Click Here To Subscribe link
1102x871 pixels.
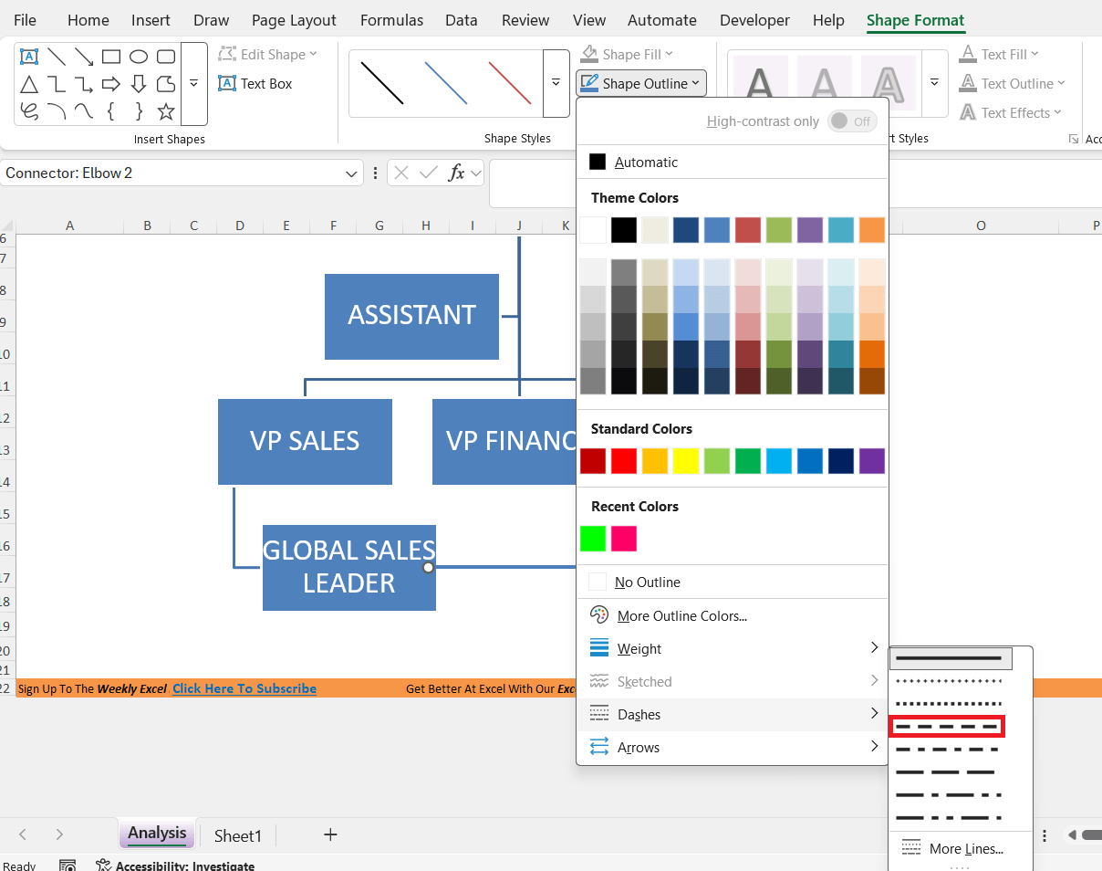click(x=244, y=688)
